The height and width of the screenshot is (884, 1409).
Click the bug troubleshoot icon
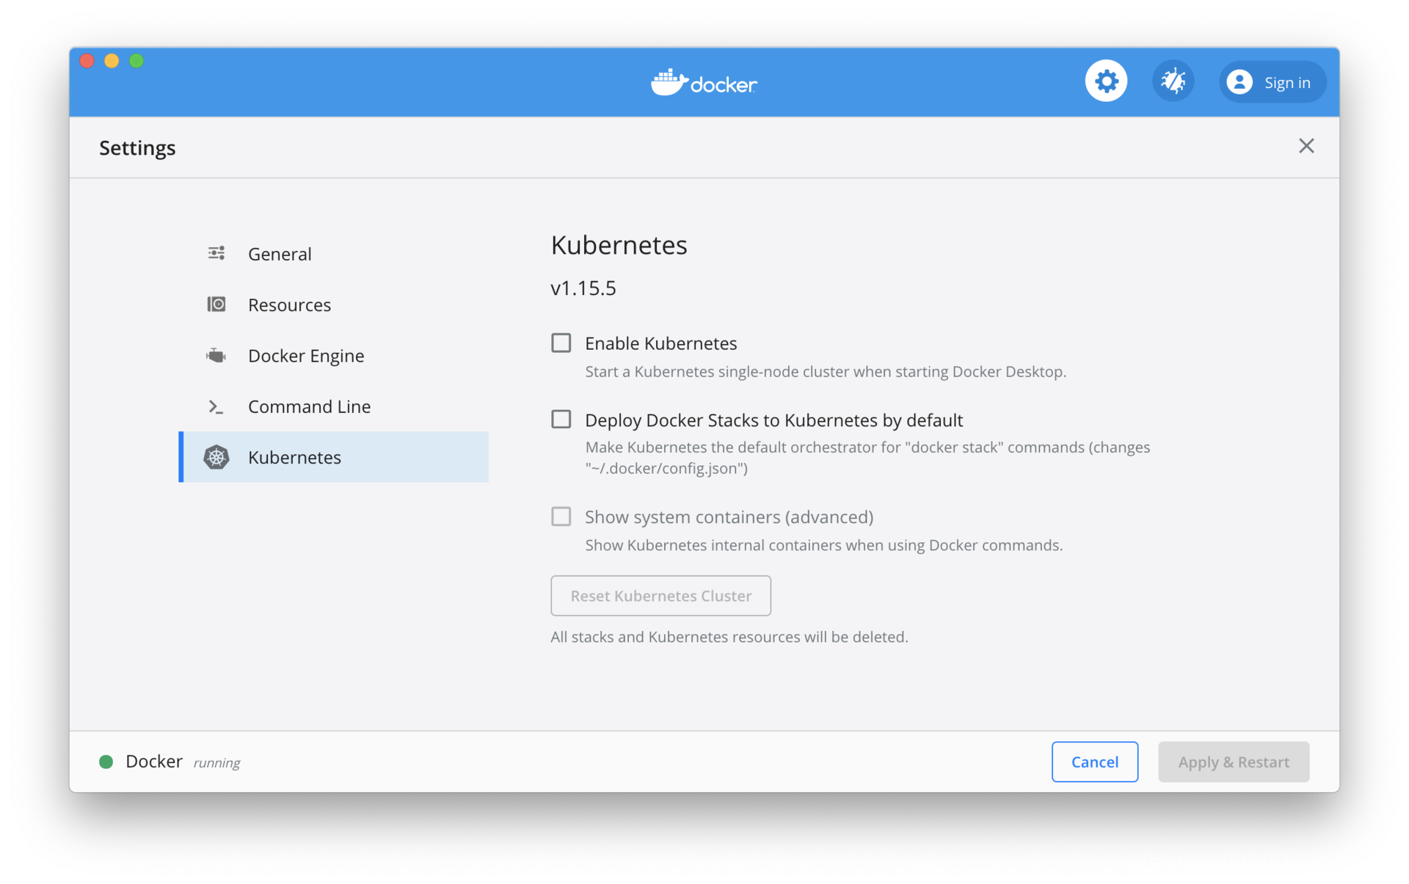pyautogui.click(x=1173, y=81)
